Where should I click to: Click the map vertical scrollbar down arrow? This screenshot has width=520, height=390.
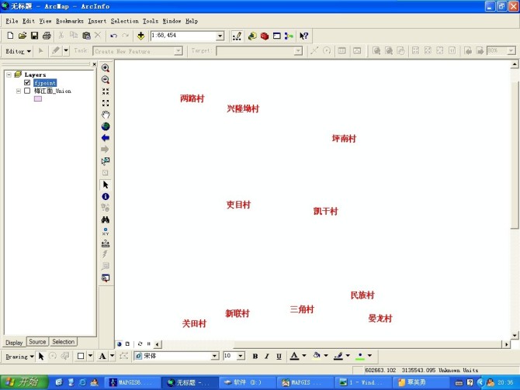tap(515, 335)
